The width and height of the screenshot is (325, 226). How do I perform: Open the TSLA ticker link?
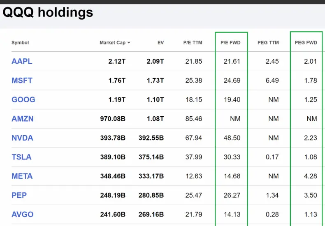tap(21, 157)
